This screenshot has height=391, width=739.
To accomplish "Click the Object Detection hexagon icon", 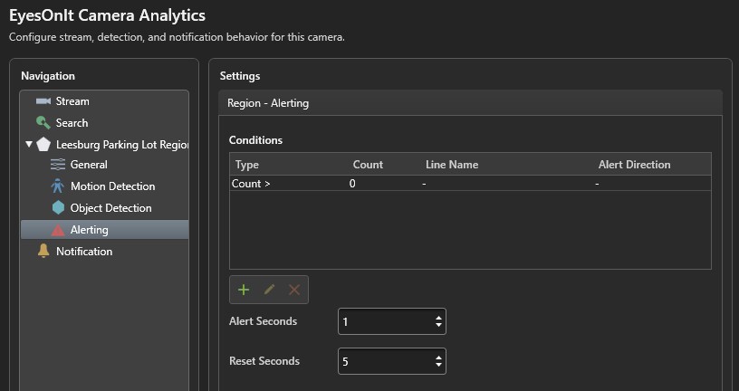I will tap(58, 208).
